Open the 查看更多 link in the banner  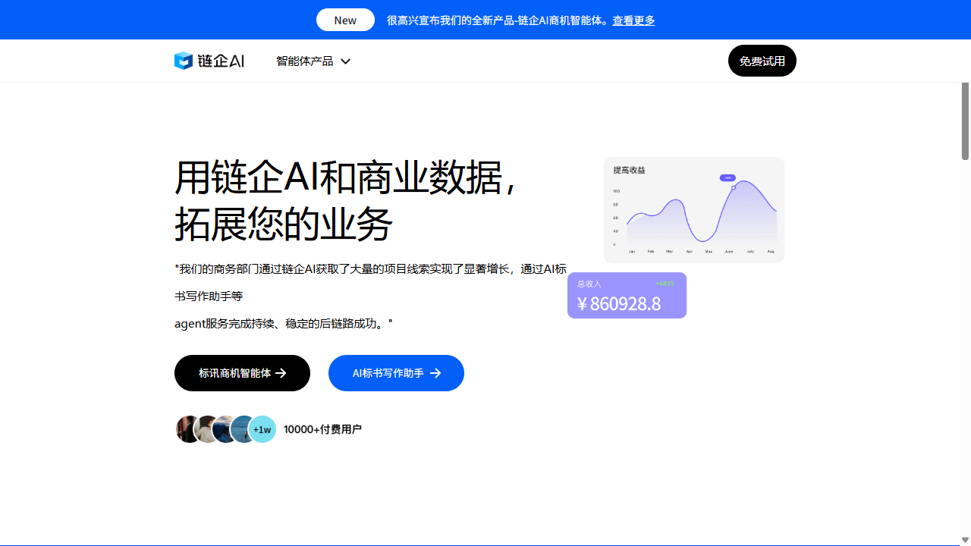click(633, 20)
